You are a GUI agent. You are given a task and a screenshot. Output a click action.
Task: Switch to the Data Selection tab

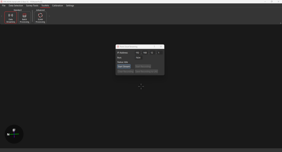(16, 6)
